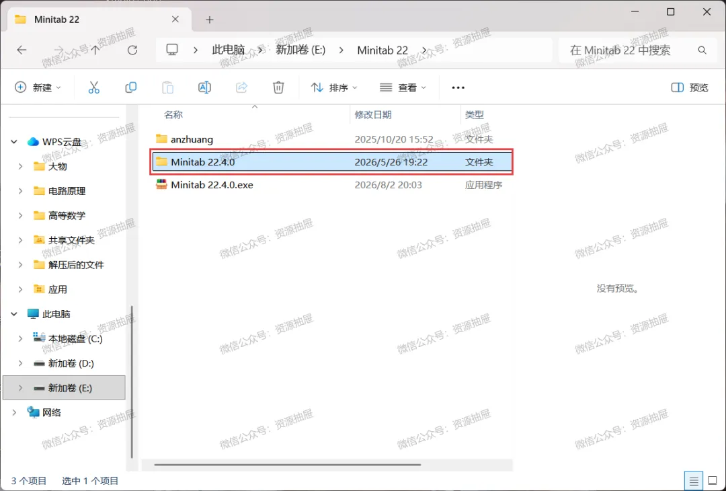Click 新加卷 (E:) in the address breadcrumb

point(300,50)
